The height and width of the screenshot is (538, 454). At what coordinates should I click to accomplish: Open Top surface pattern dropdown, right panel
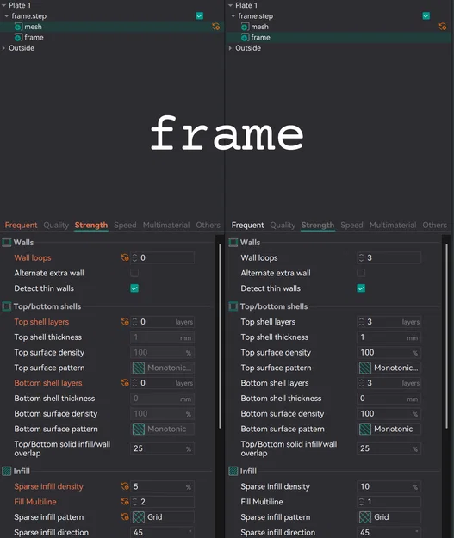389,368
